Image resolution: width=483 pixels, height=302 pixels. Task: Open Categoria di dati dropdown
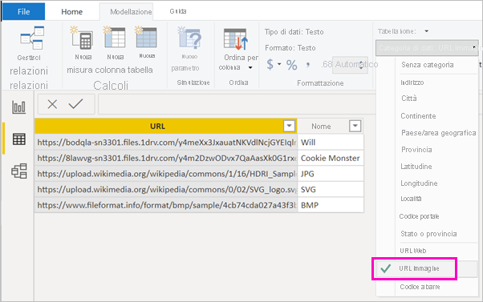pyautogui.click(x=427, y=48)
